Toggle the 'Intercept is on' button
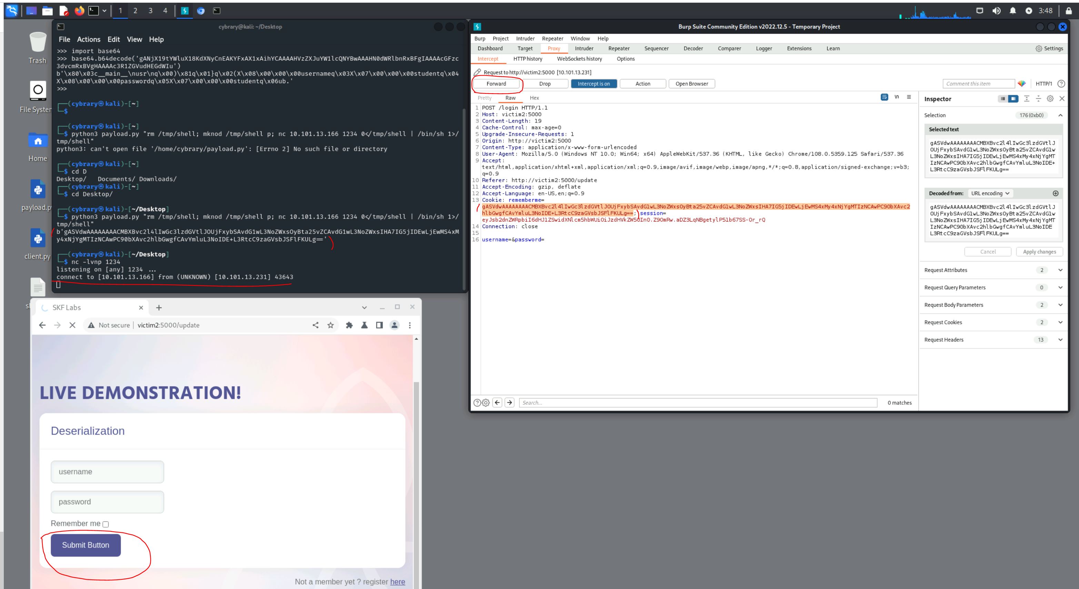Viewport: 1079px width, 589px height. click(593, 84)
